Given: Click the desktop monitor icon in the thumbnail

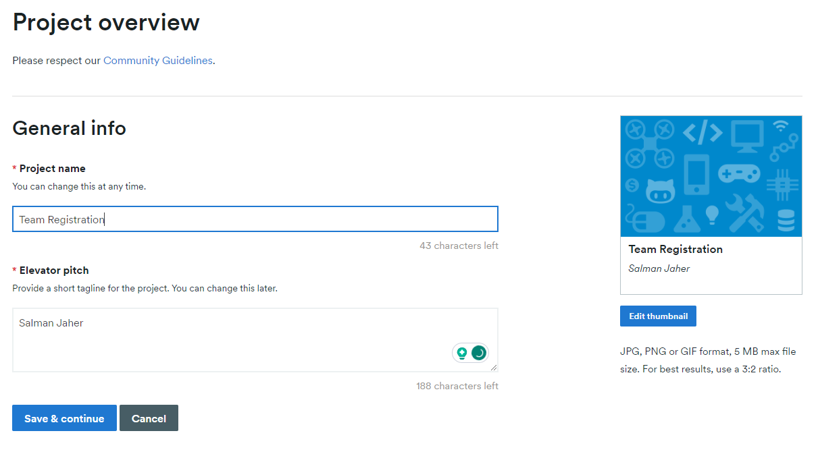Looking at the screenshot, I should [746, 135].
